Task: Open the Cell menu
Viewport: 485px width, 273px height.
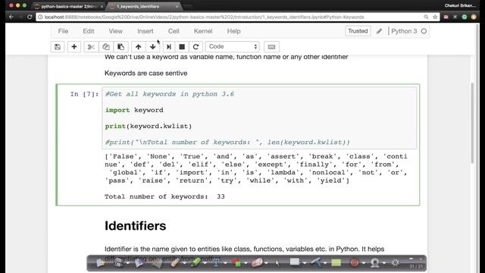Action: [174, 31]
